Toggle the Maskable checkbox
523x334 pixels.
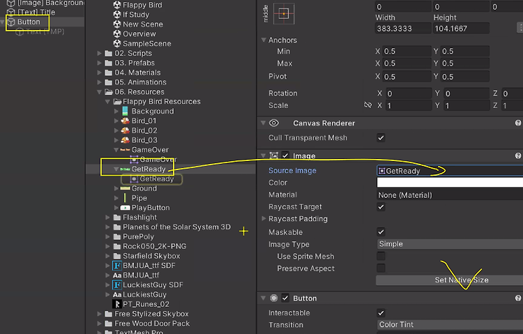381,232
